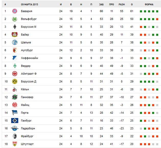Click the Eintracht Frankfurt eagle logo
161x148 pixels.
click(x=14, y=74)
